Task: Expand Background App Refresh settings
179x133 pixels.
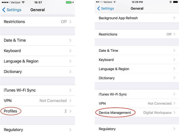Action: (x=137, y=18)
